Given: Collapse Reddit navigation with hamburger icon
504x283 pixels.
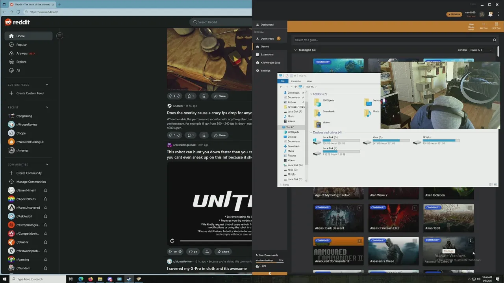Looking at the screenshot, I should (59, 36).
